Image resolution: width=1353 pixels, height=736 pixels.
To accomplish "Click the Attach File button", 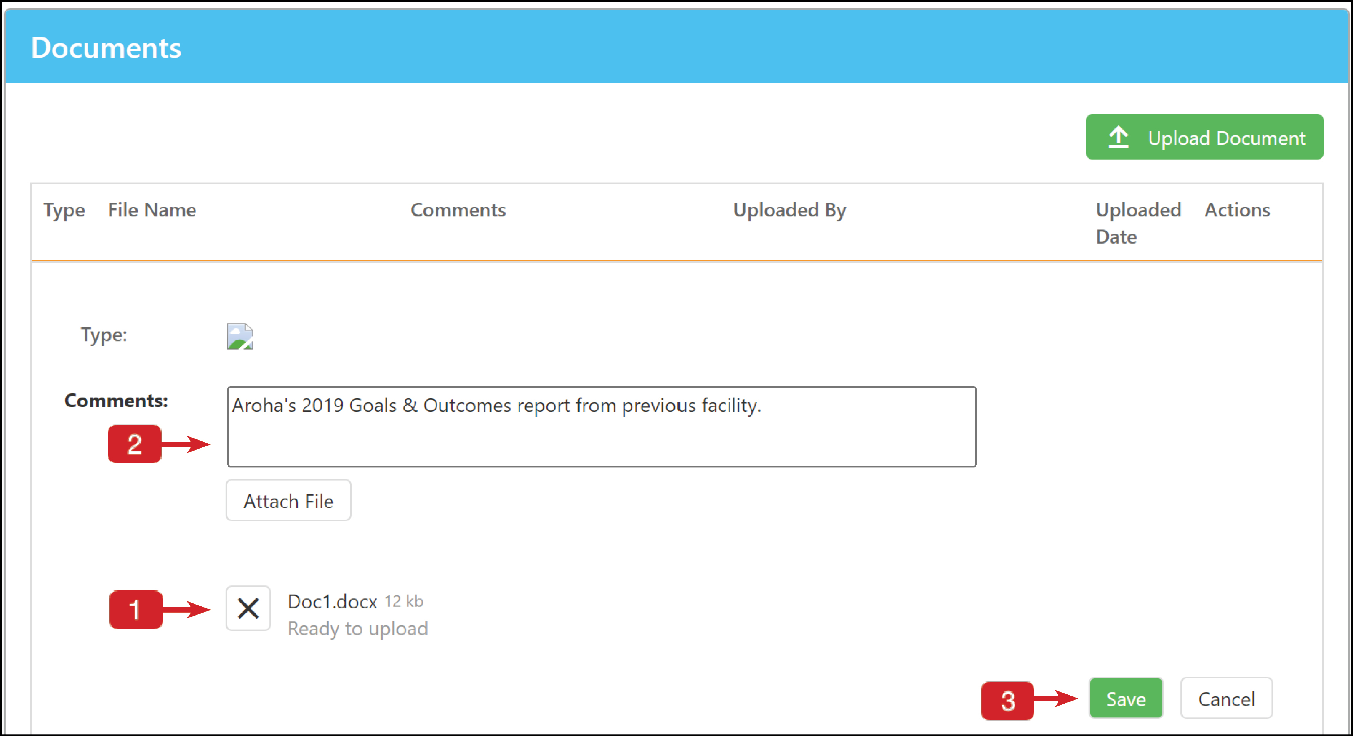I will [288, 500].
